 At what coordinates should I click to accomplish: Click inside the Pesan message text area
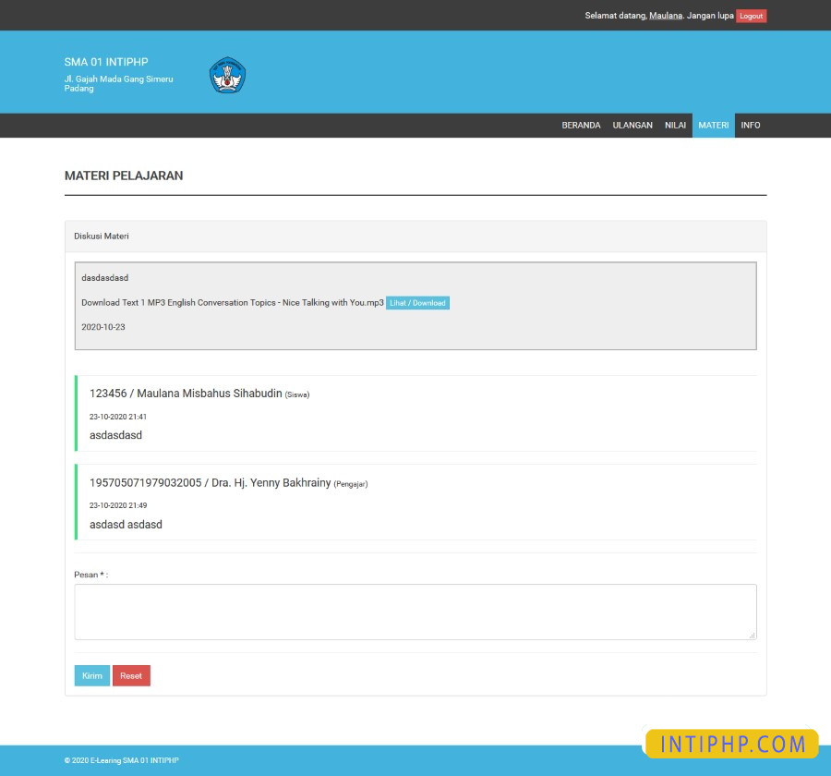pyautogui.click(x=415, y=611)
